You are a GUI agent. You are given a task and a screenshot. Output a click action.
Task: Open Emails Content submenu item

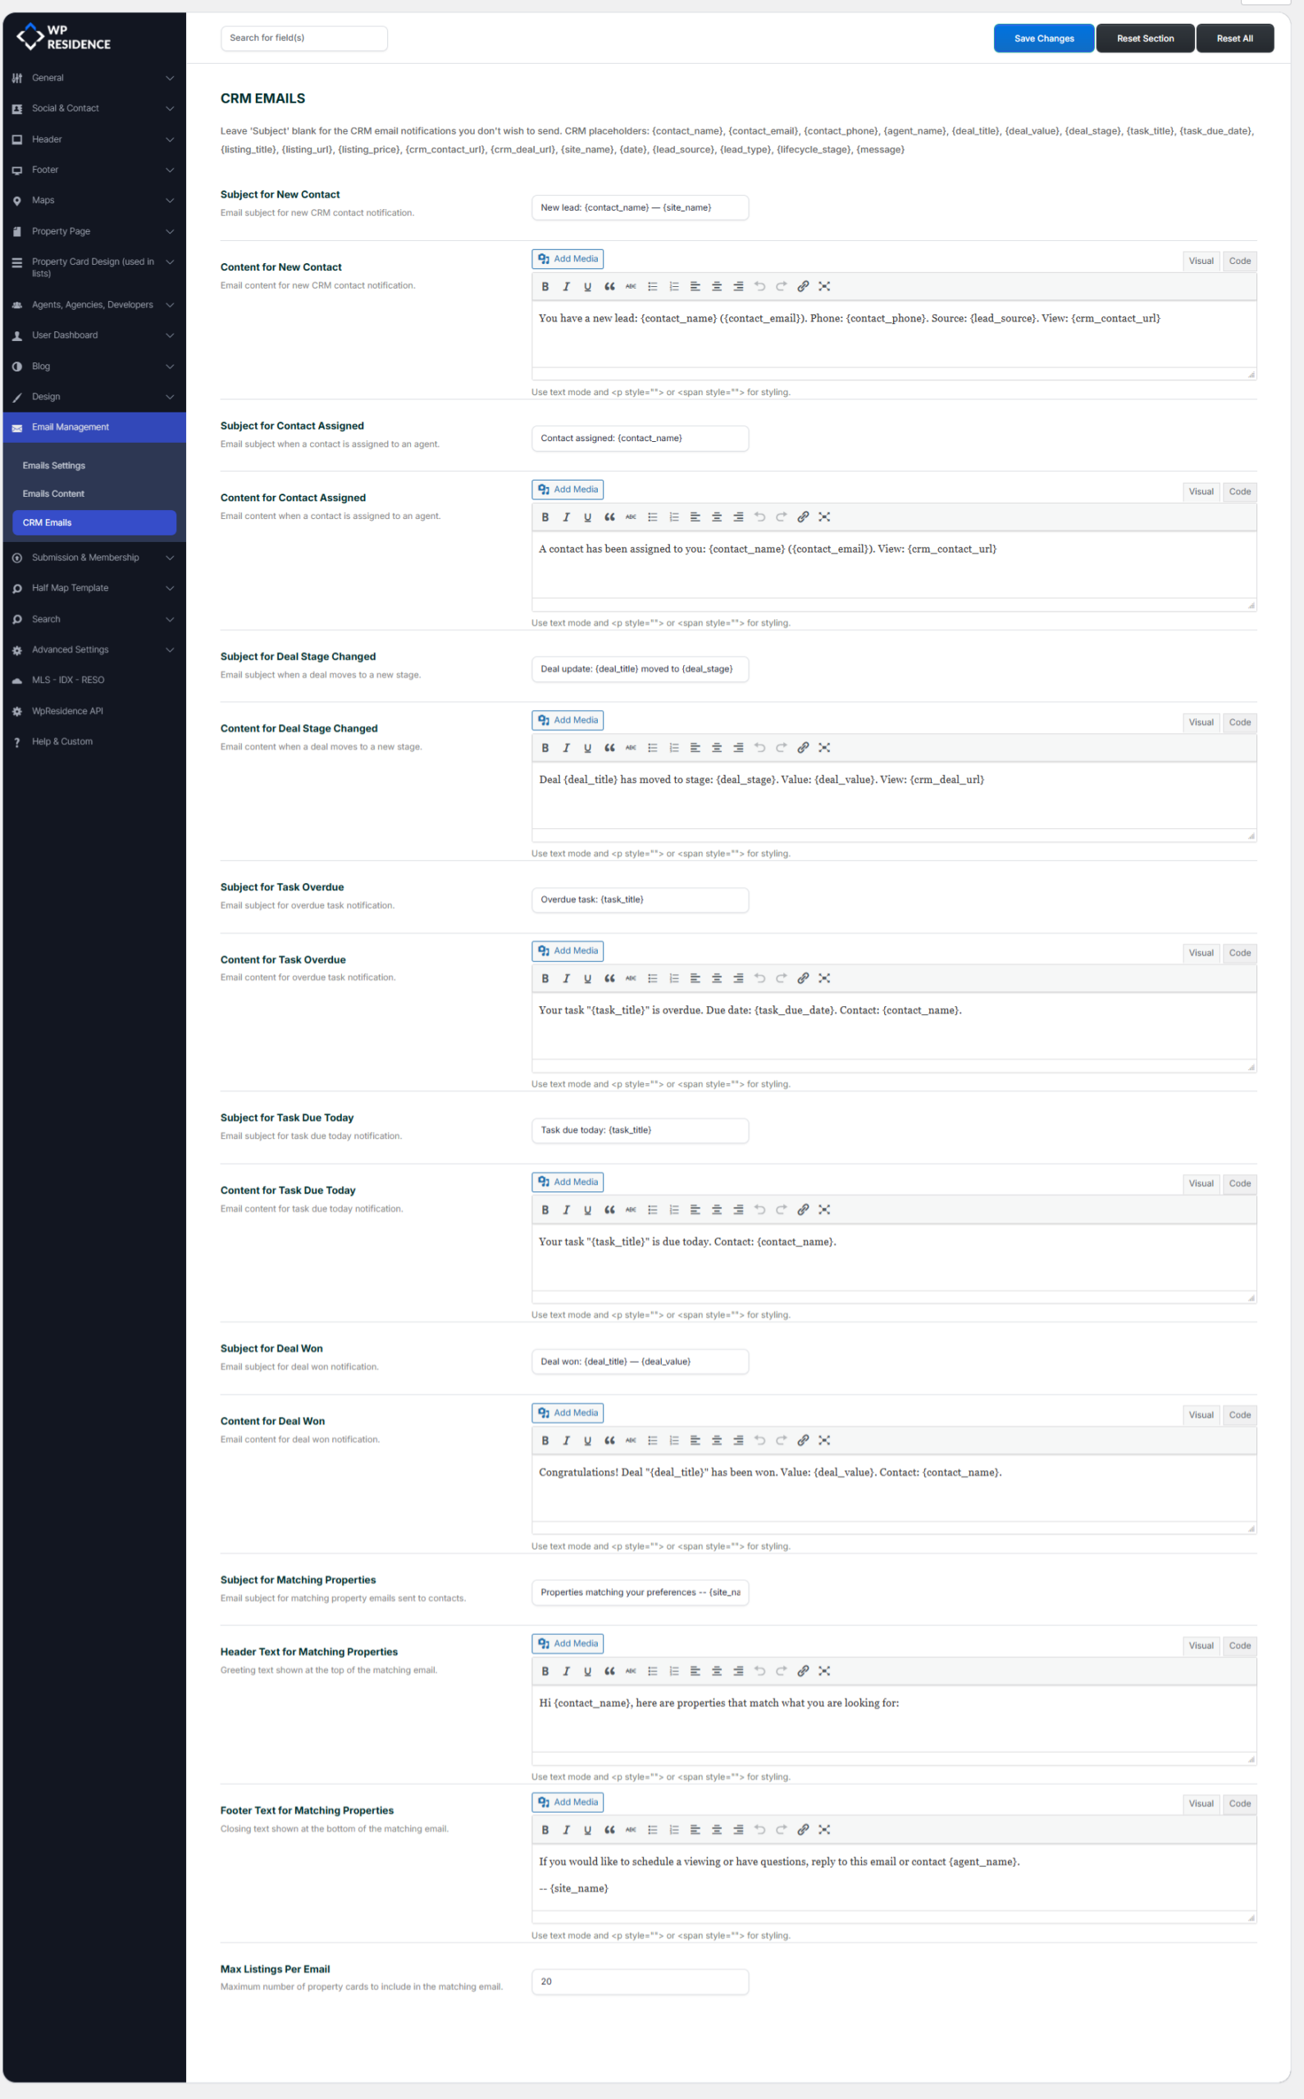click(x=53, y=494)
